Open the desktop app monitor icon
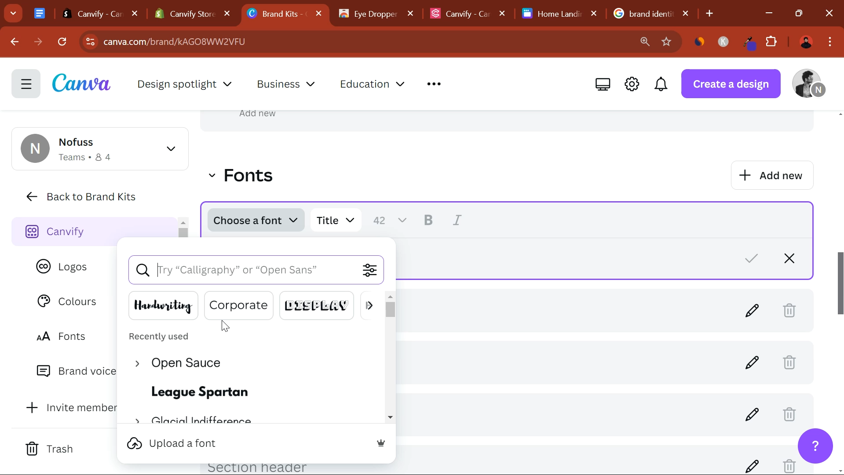 603,84
